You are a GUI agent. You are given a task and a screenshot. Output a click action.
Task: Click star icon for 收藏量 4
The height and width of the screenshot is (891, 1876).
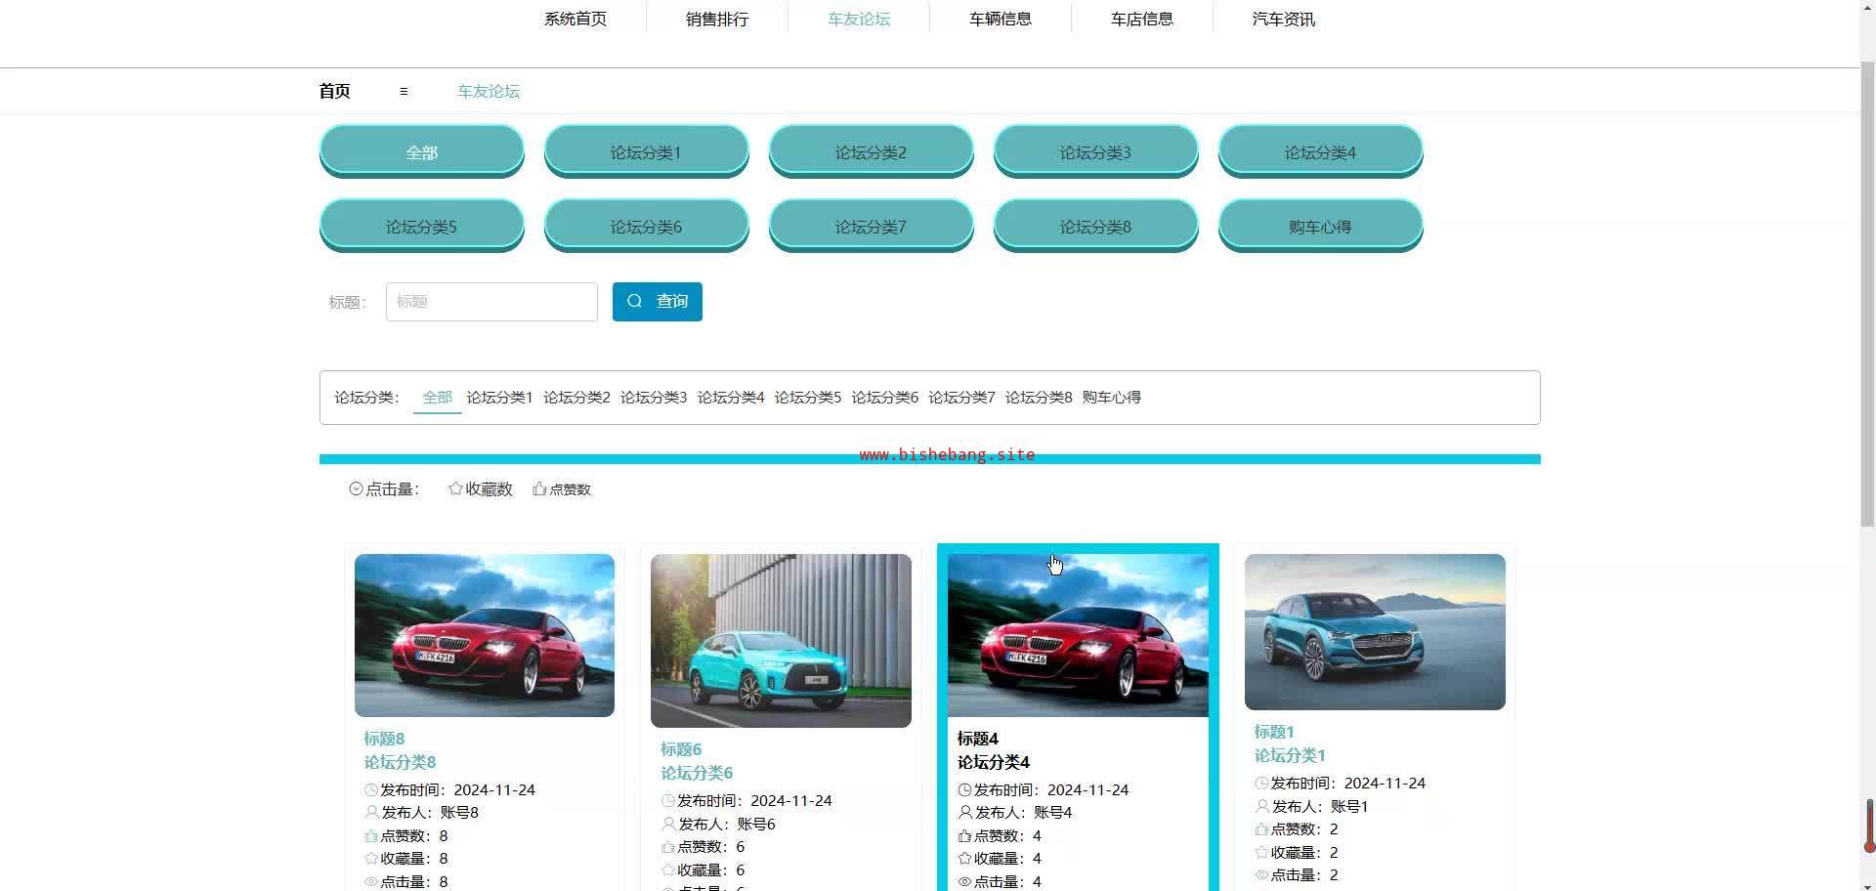pyautogui.click(x=964, y=858)
